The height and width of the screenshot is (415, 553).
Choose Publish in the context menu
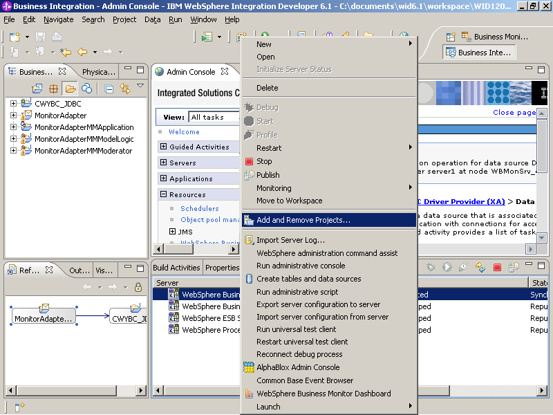pos(329,175)
